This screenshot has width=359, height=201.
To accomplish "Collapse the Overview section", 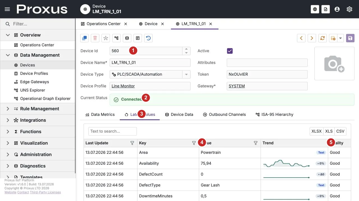I will [8, 35].
